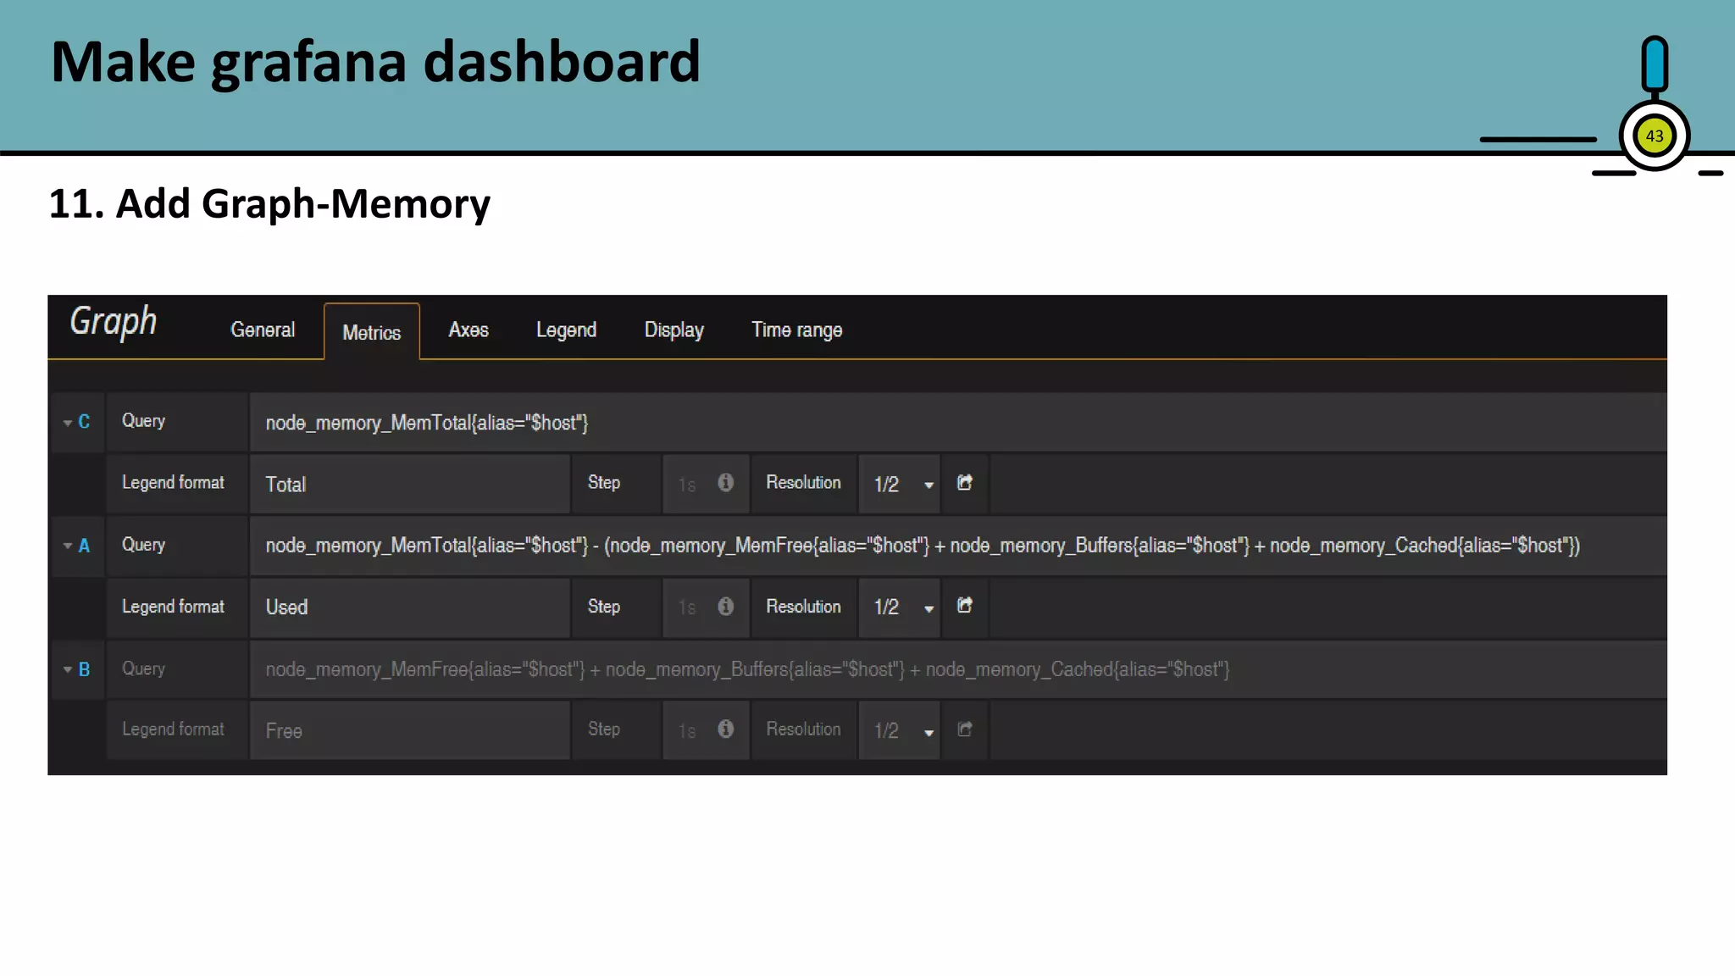Click the info icon in query C Step
Image resolution: width=1735 pixels, height=976 pixels.
coord(725,483)
